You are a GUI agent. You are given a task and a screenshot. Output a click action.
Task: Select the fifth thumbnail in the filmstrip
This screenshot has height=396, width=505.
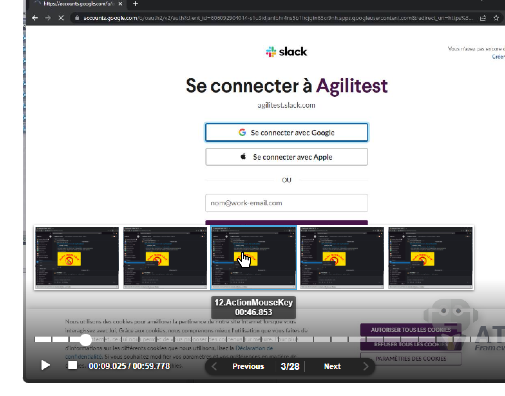coord(431,258)
